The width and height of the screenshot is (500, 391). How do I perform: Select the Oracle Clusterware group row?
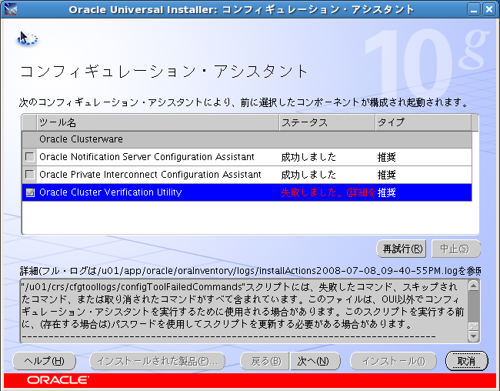tap(247, 139)
